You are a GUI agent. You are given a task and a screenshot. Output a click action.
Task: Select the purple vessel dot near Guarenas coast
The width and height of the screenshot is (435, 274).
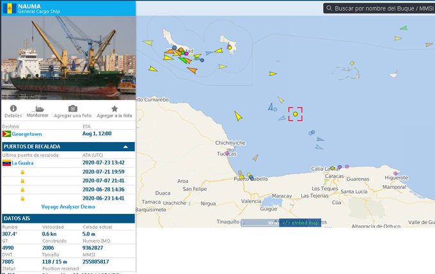[347, 166]
